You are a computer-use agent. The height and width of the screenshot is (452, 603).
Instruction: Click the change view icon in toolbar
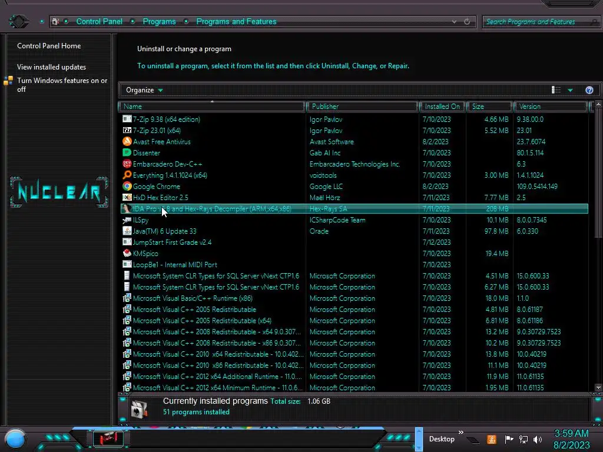(556, 90)
